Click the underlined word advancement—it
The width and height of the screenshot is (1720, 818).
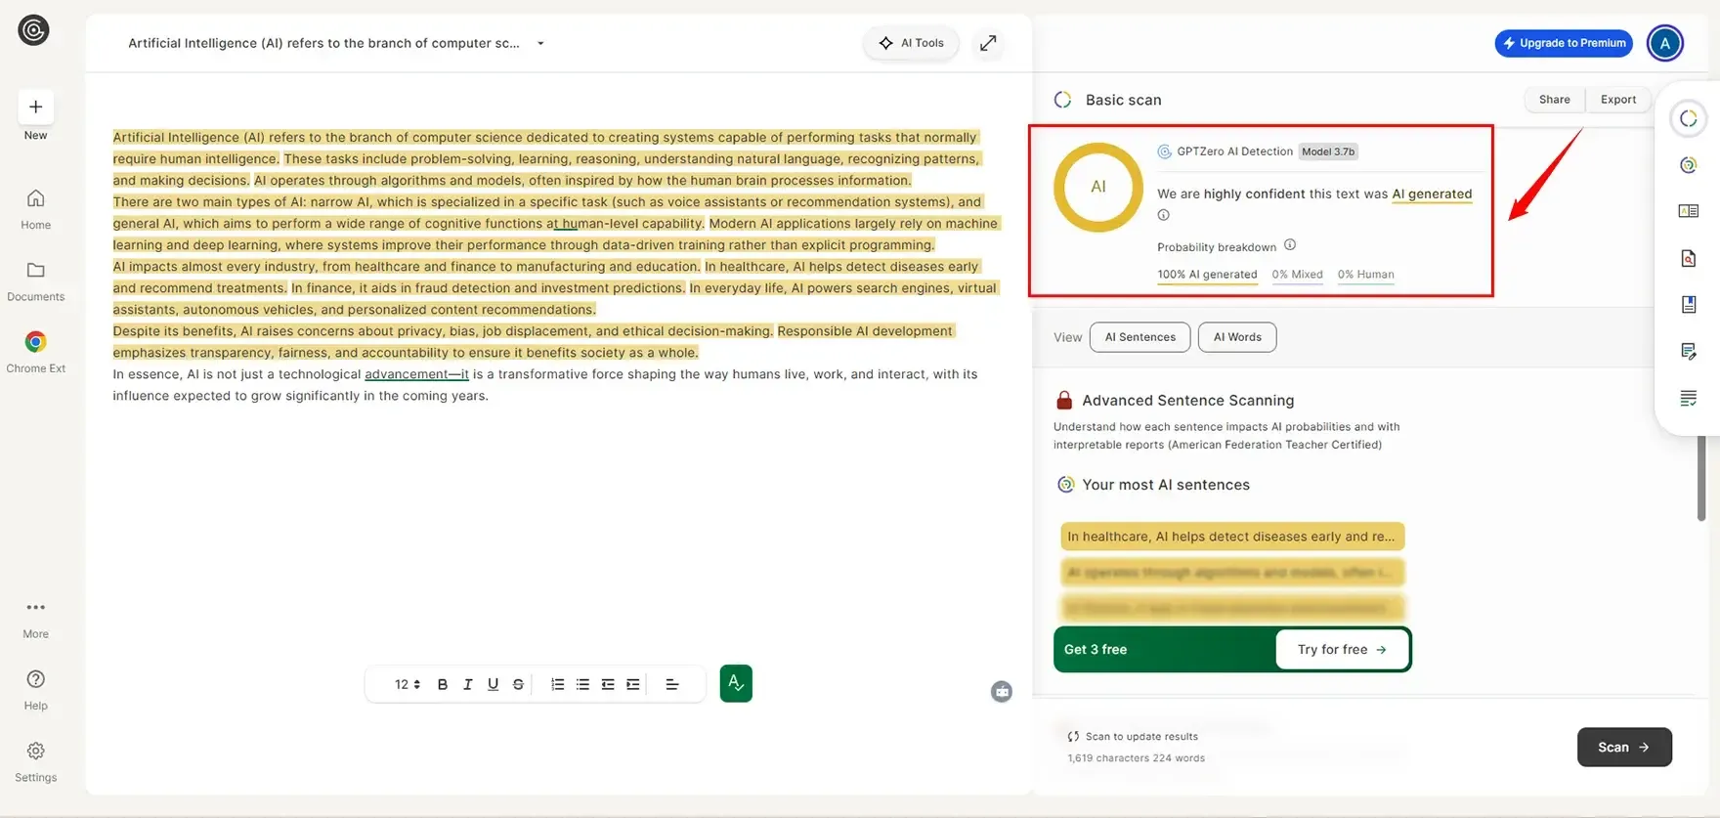pos(416,374)
